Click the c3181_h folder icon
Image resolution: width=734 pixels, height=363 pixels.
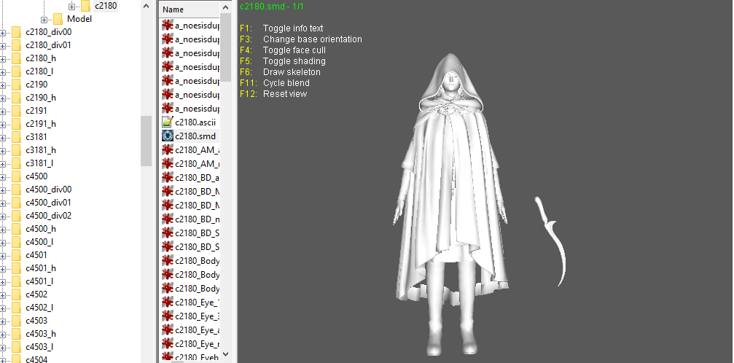click(16, 150)
